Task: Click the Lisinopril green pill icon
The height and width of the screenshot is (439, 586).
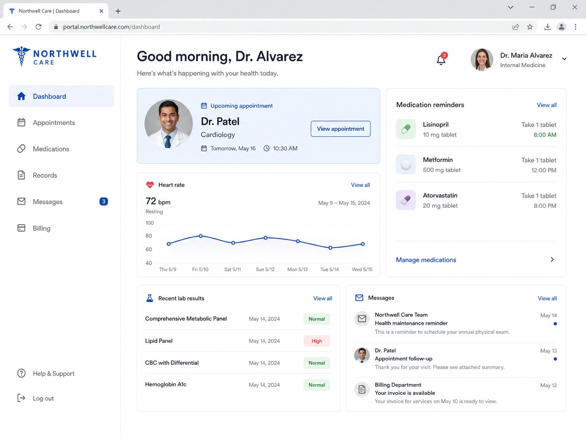Action: click(406, 129)
